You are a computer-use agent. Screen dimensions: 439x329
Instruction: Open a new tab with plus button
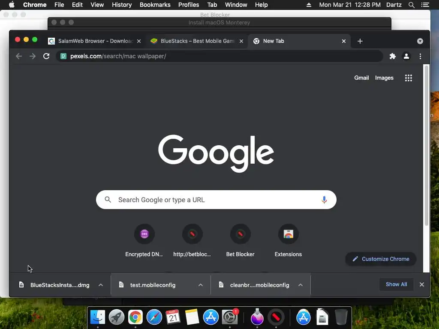tap(360, 41)
